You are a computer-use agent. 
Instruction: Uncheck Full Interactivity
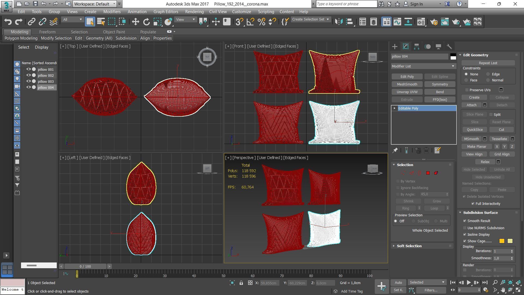point(473,204)
